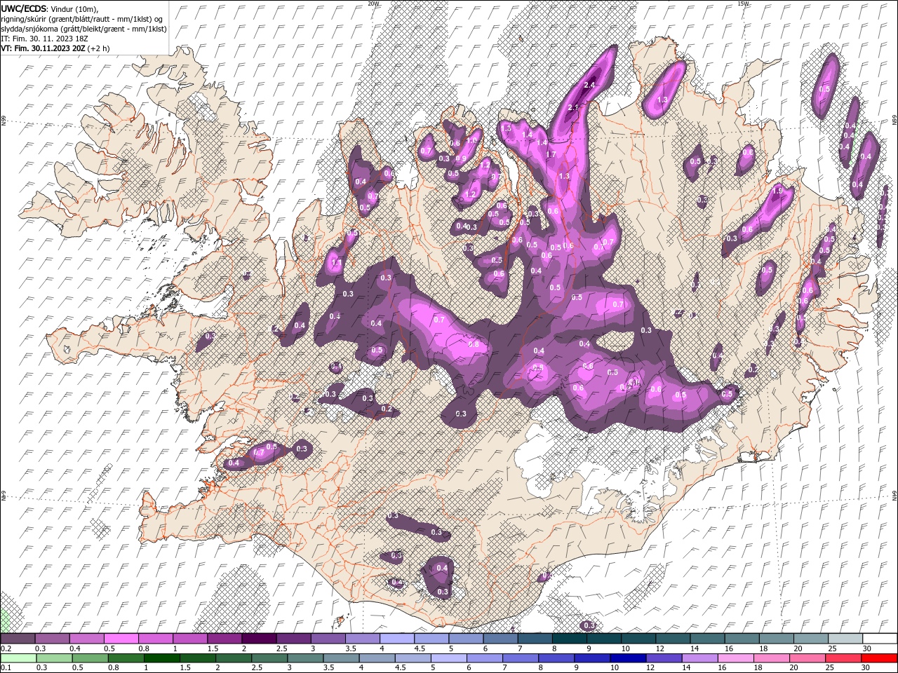Click upper legend swatch between 1 and 1.5

coord(189,639)
